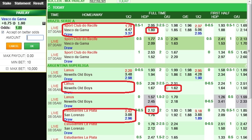Image resolution: width=252 pixels, height=140 pixels.
Task: Select first half handicap odds 1.53
Action: click(221, 43)
